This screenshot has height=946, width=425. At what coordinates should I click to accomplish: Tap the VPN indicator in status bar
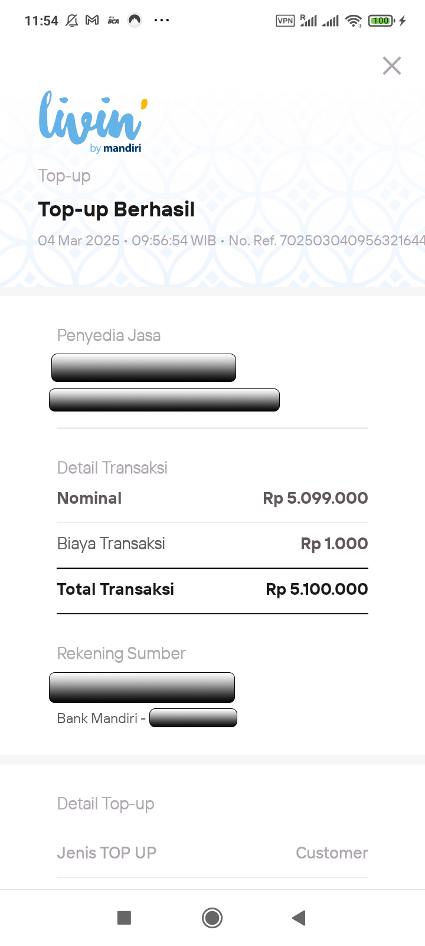pos(285,21)
